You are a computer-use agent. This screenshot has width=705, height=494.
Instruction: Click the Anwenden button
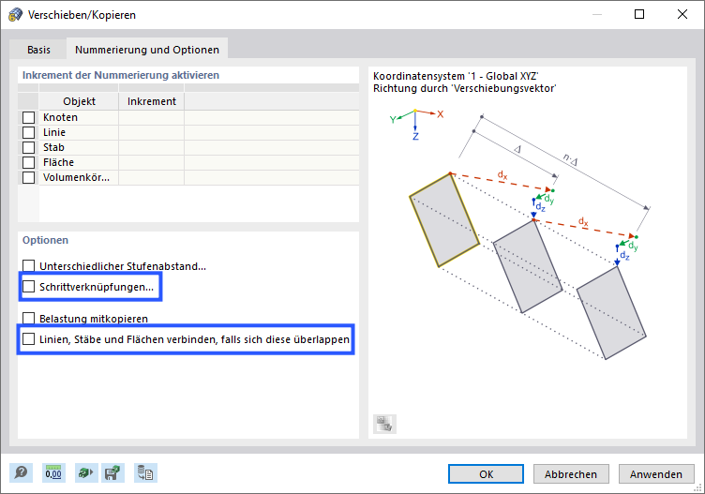pyautogui.click(x=656, y=473)
